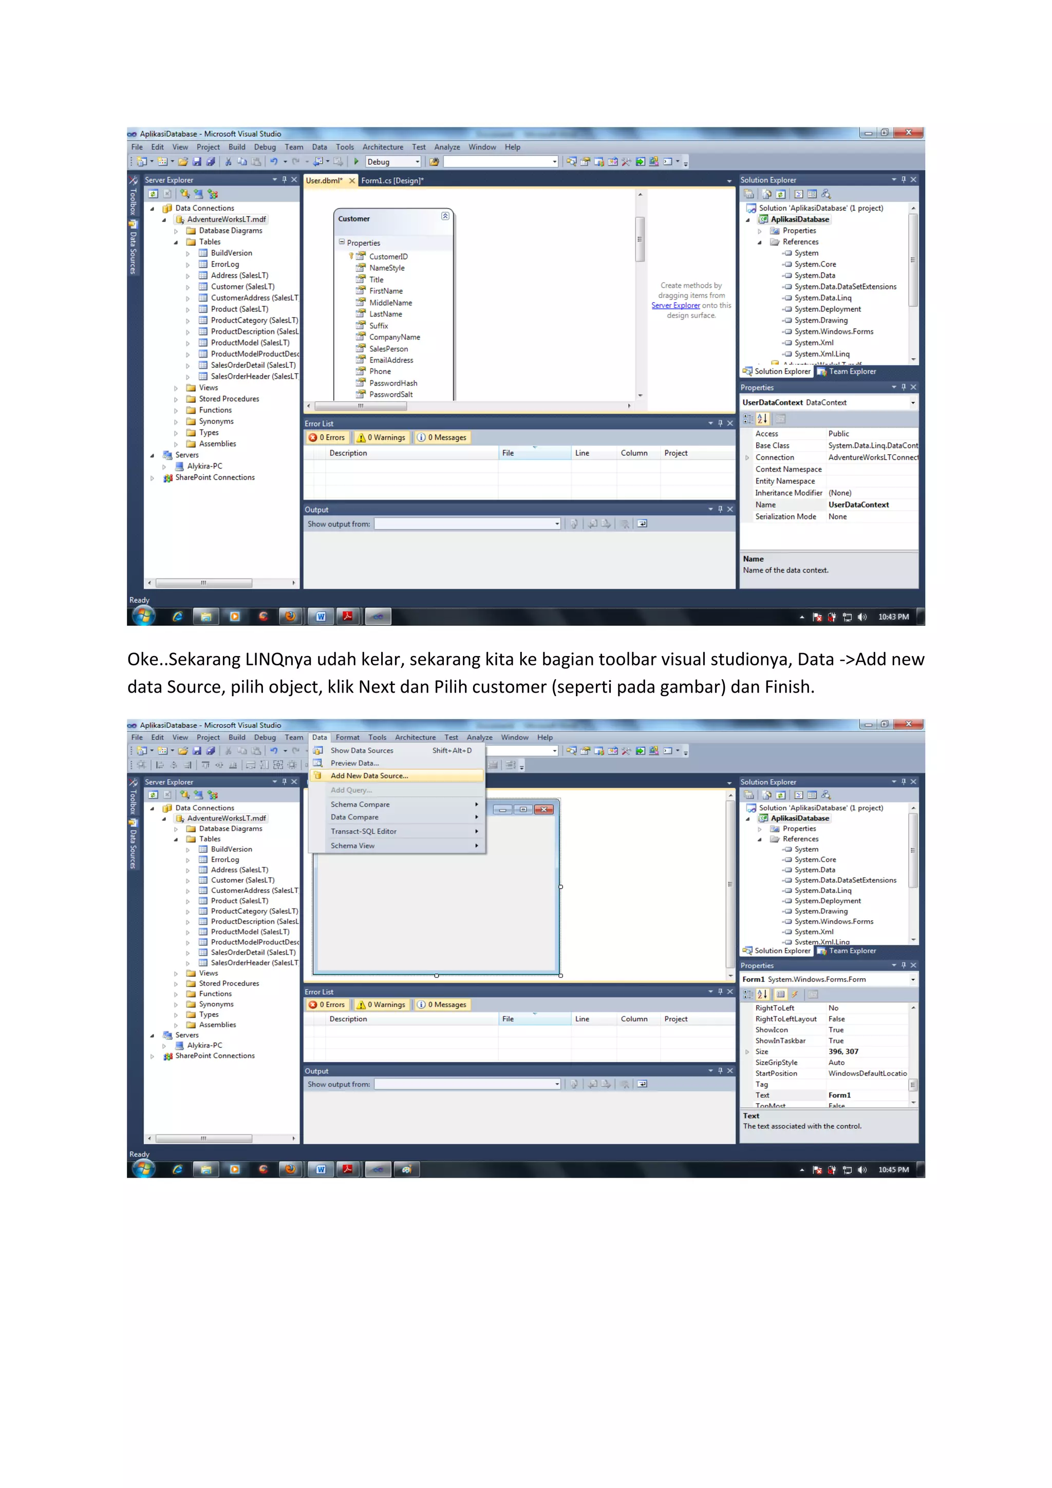The height and width of the screenshot is (1488, 1052).
Task: Click Find combo icon beside Debug dropdown, upper
Action: 434,161
